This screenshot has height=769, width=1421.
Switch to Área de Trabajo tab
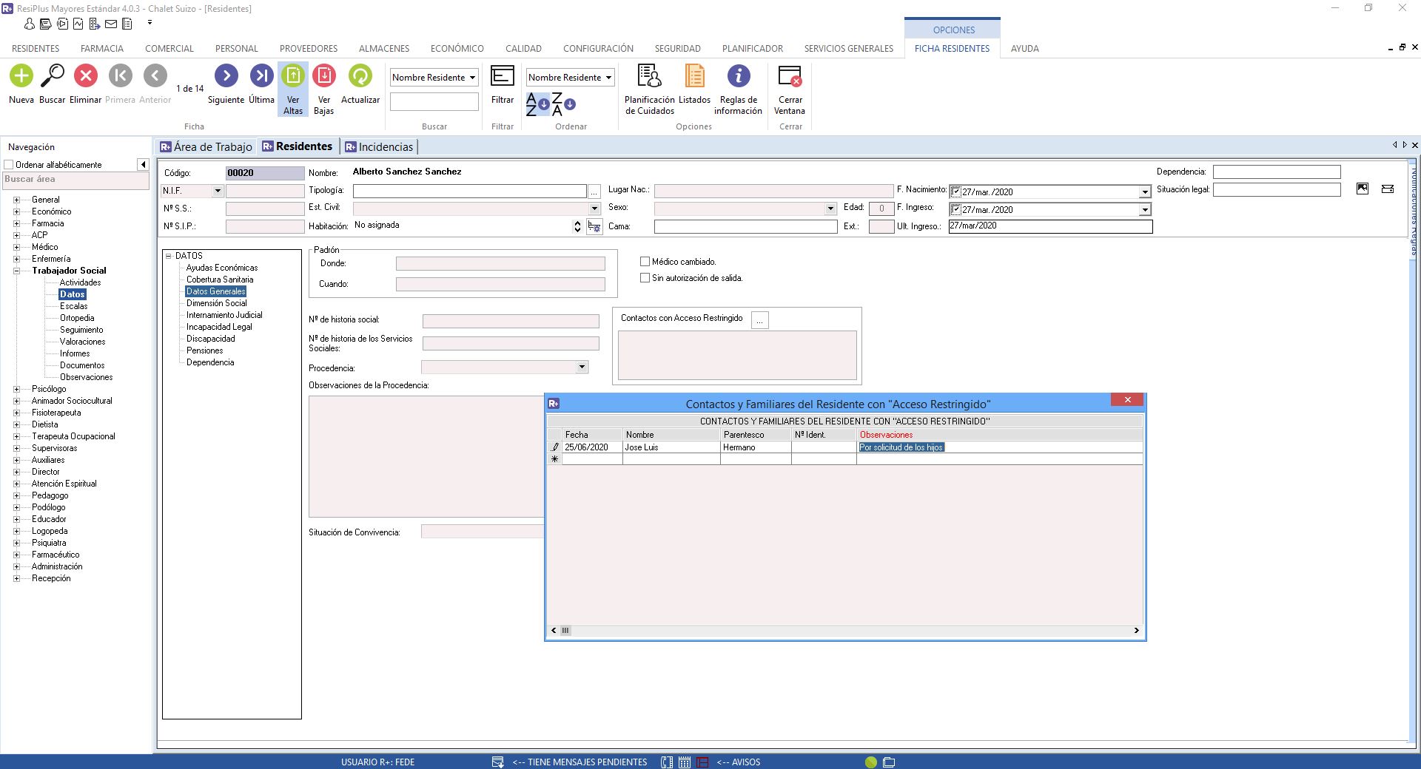pyautogui.click(x=206, y=146)
